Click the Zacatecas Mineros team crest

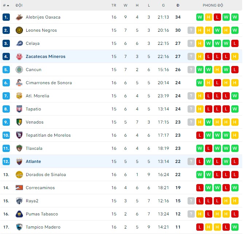[x=19, y=56]
